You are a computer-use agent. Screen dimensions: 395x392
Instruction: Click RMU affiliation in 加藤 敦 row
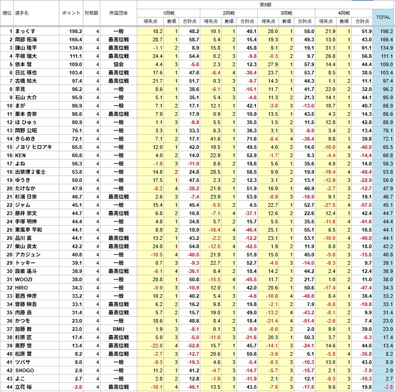tap(118, 329)
